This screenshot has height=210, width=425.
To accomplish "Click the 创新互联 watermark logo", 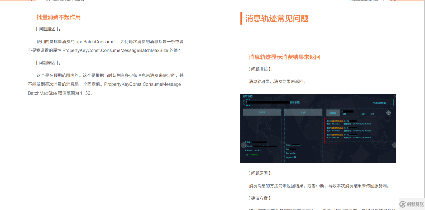I will point(412,204).
